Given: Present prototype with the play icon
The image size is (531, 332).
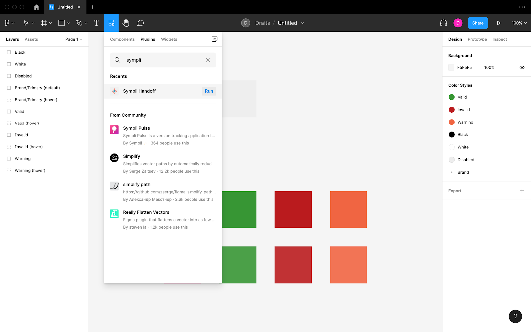Looking at the screenshot, I should (499, 23).
